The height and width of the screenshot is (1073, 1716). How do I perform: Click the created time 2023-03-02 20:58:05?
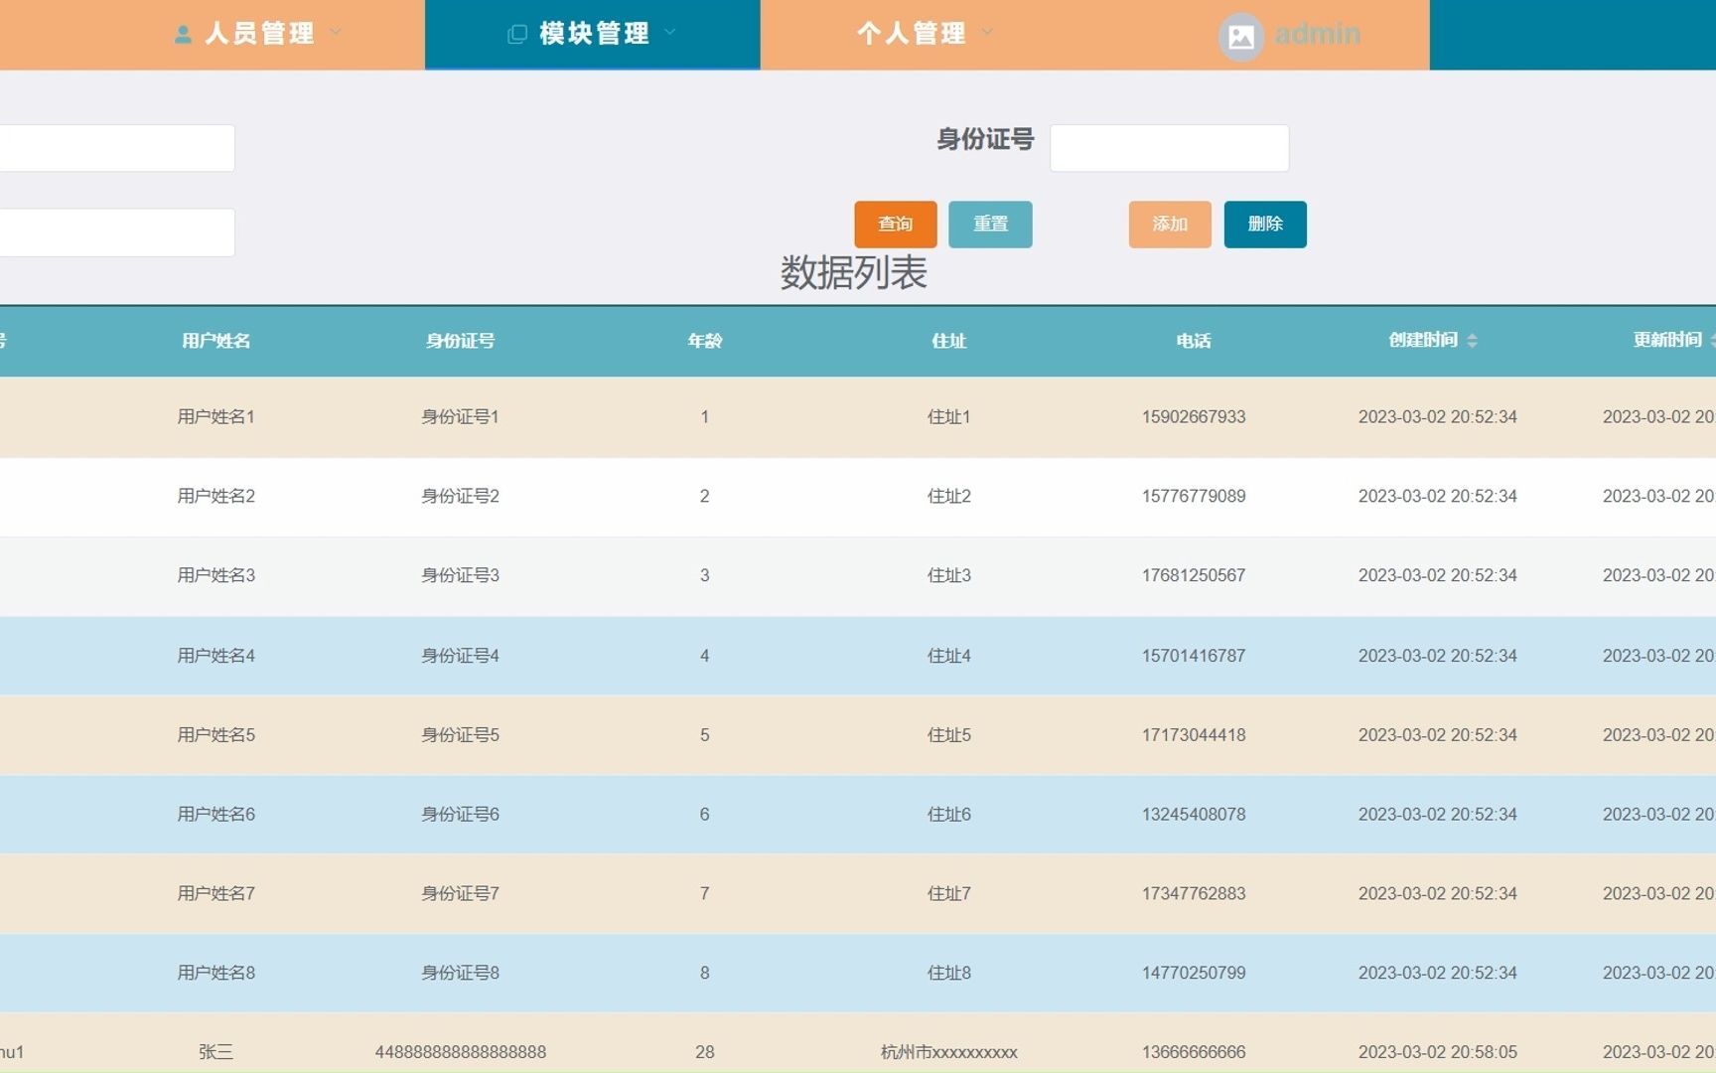pos(1438,1052)
